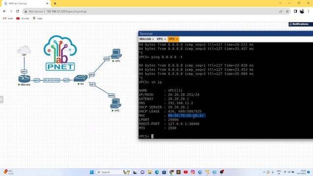Click the IP/MASK value 20.20.20.251/24
313x176 pixels.
[183, 95]
